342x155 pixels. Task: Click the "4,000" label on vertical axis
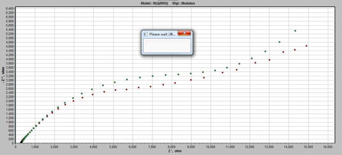click(x=10, y=59)
